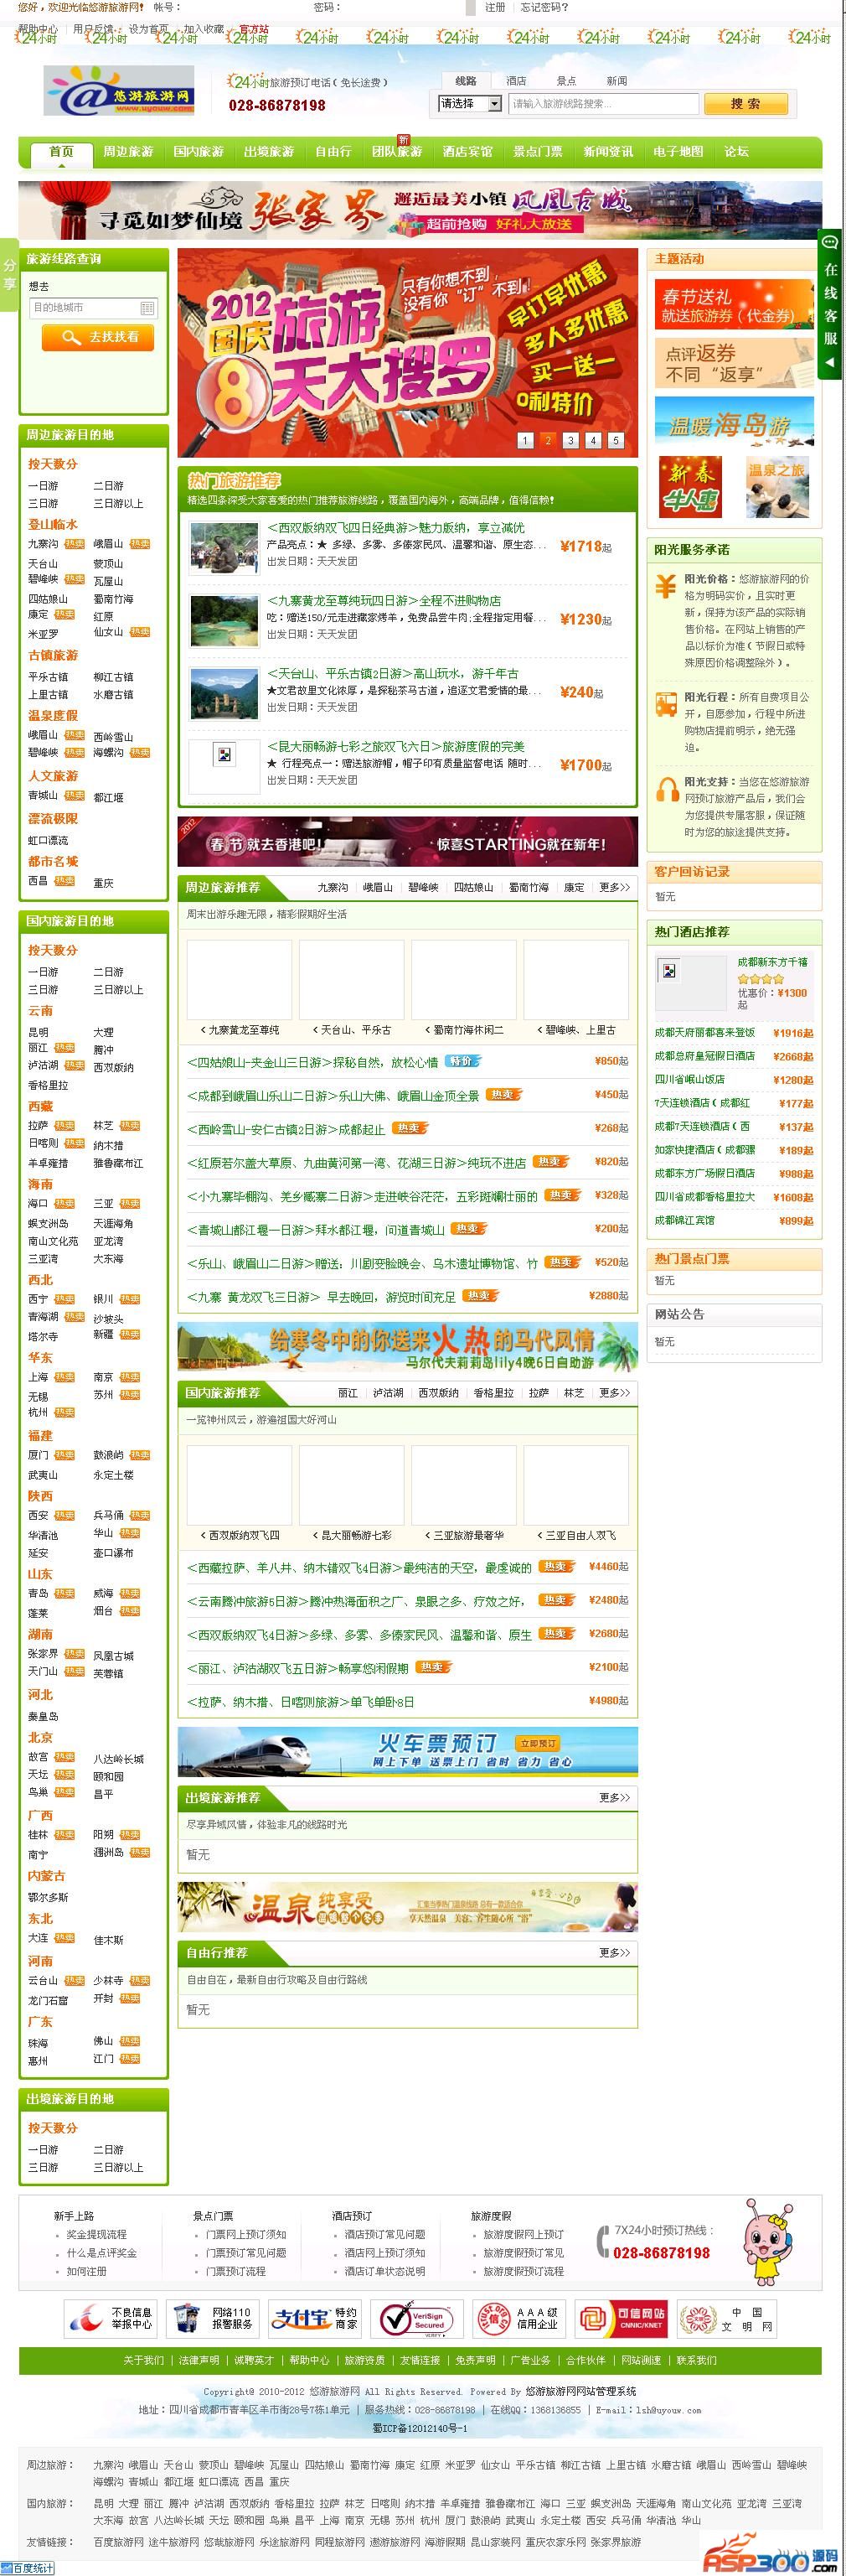Image resolution: width=846 pixels, height=2576 pixels.
Task: Open the 周边旅游 navigation menu
Action: click(x=128, y=152)
